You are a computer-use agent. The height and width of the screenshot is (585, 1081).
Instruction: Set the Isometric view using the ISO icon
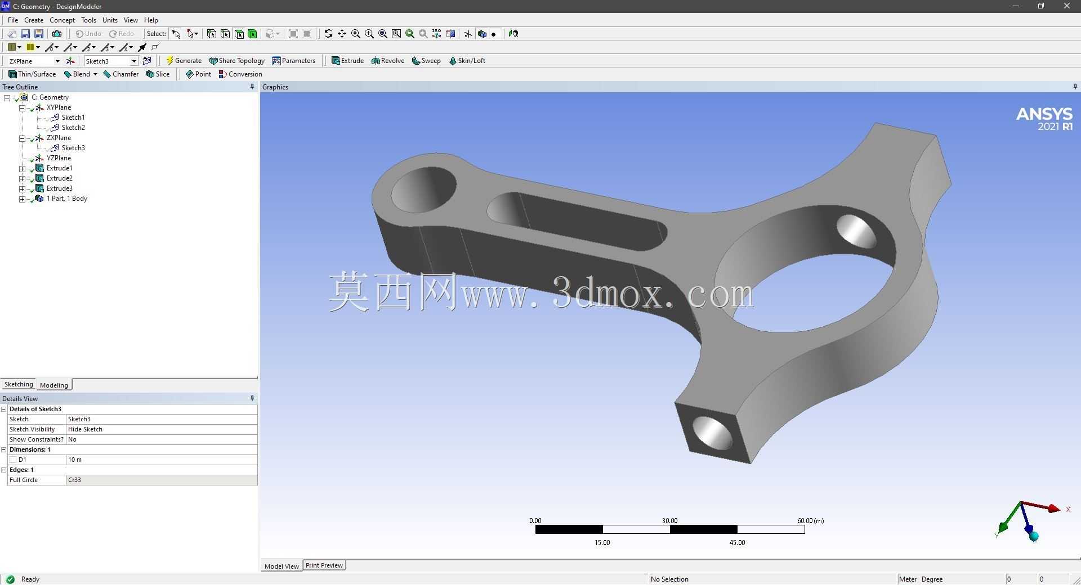[x=437, y=34]
